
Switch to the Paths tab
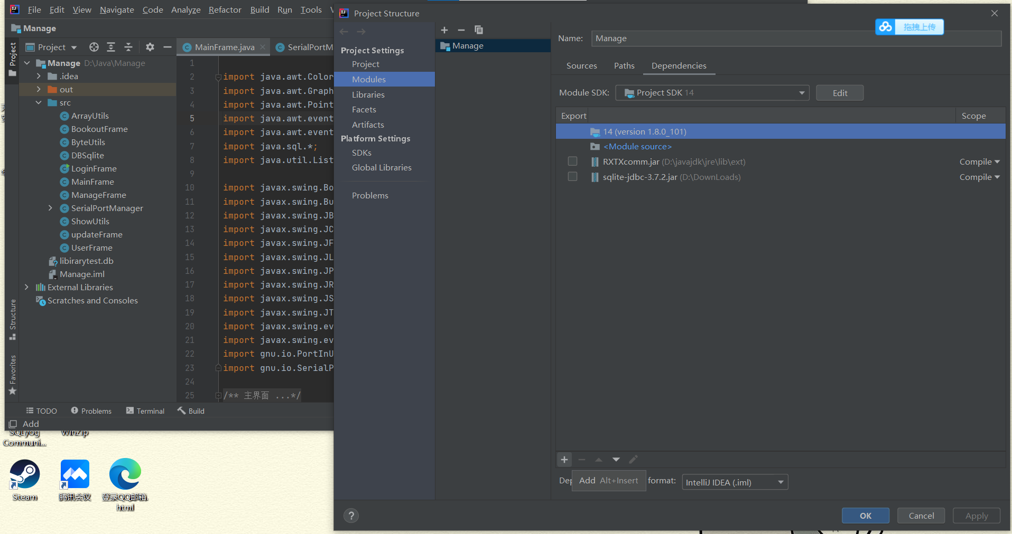point(624,65)
